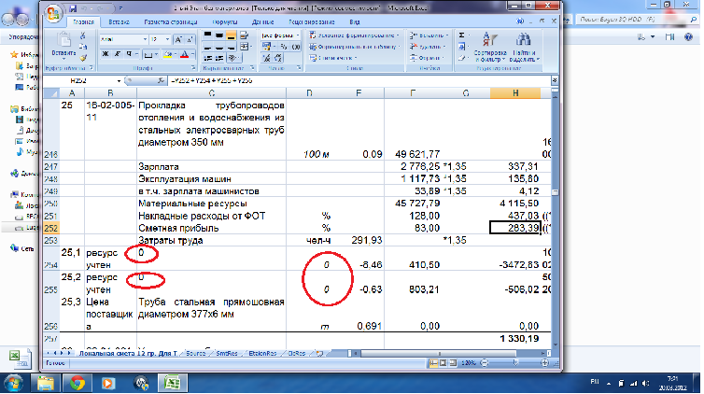Toggle bold formatting (Ж)
This screenshot has width=704, height=394.
coord(106,54)
